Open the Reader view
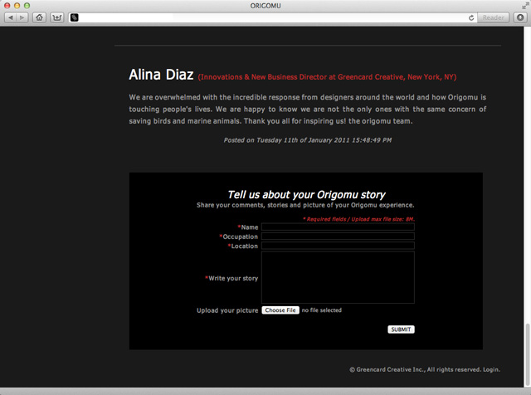This screenshot has width=531, height=395. tap(493, 17)
